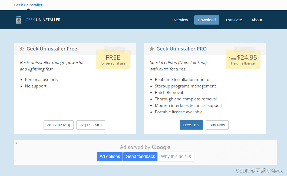
Task: Select the Download navigation tab
Action: 206,20
